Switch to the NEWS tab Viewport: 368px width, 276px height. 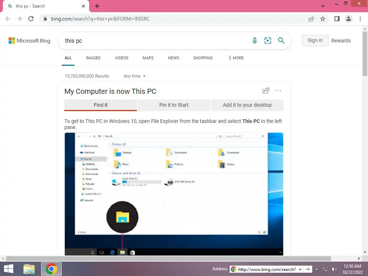174,58
